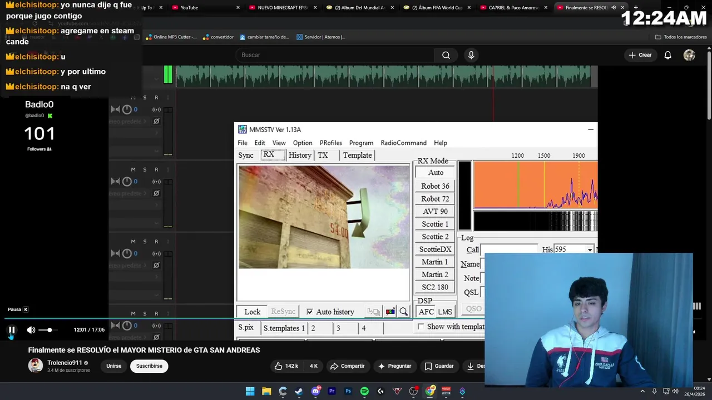Image resolution: width=712 pixels, height=400 pixels.
Task: Open the MMSSTV Help menu
Action: coord(440,143)
